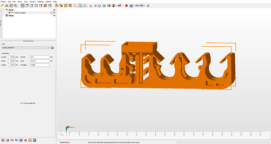Click the Length value field

(x=12, y=57)
